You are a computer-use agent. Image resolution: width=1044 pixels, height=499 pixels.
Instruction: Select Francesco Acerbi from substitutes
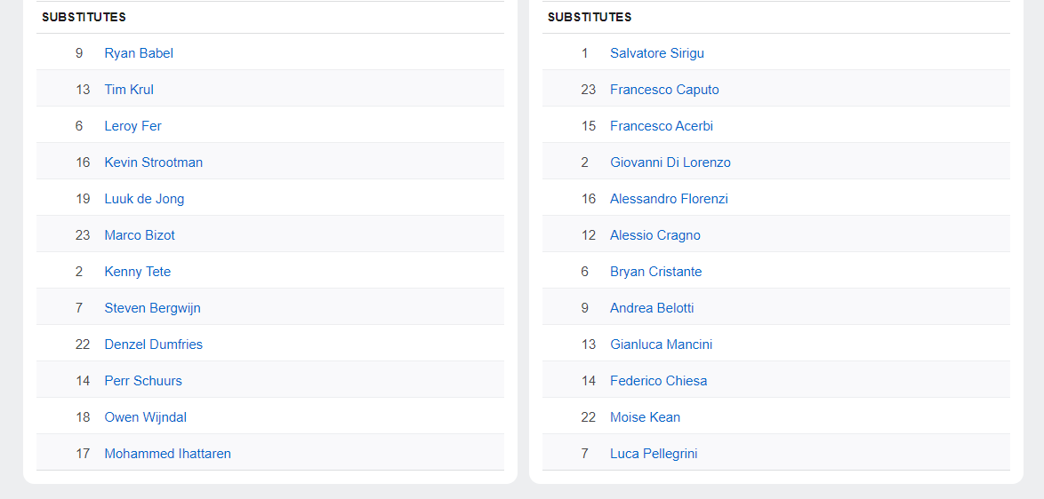pos(661,126)
